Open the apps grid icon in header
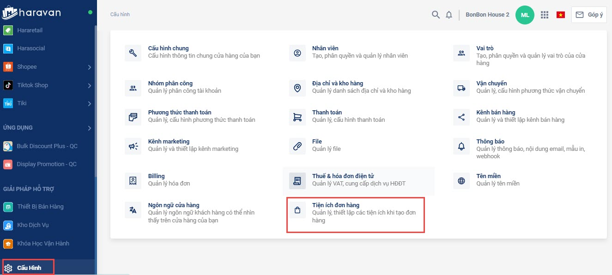This screenshot has height=275, width=612. click(x=545, y=15)
